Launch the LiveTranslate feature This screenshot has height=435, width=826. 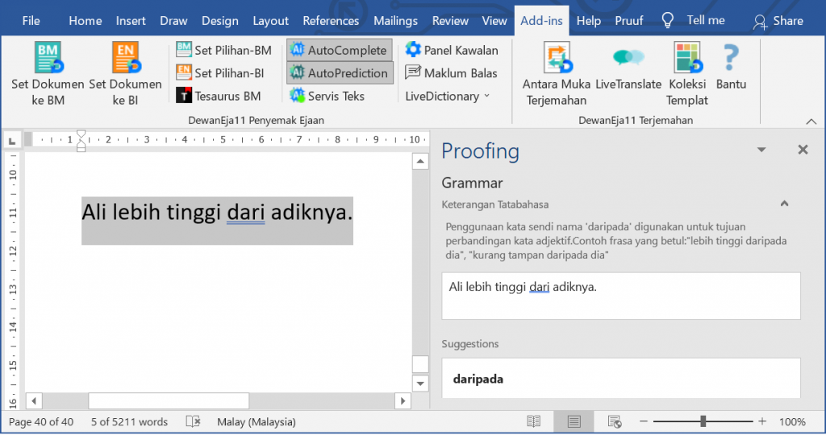pyautogui.click(x=628, y=58)
